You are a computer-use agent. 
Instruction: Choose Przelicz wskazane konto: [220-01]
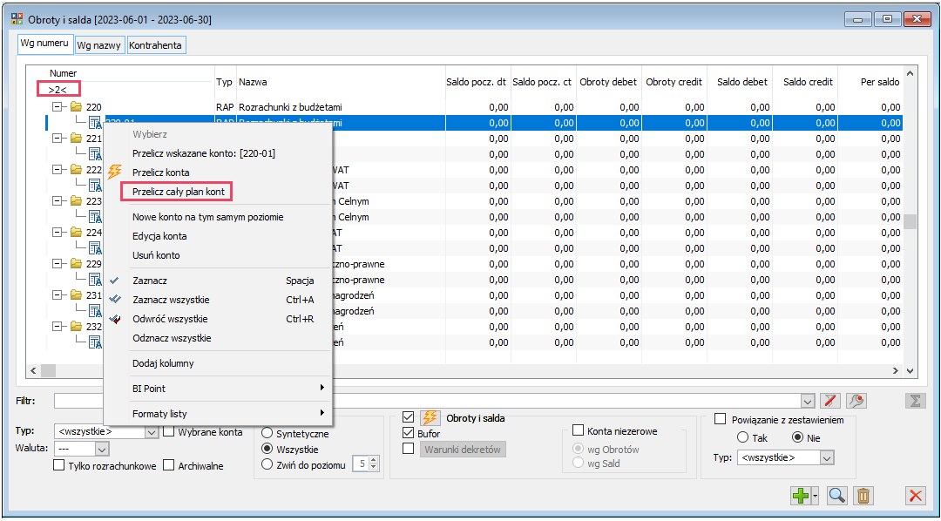204,153
